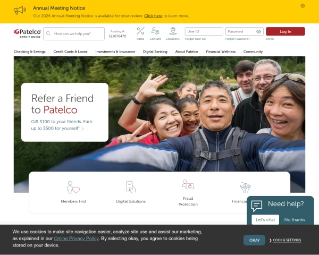Click the search magnifier icon
This screenshot has height=255, width=319.
pyautogui.click(x=48, y=33)
